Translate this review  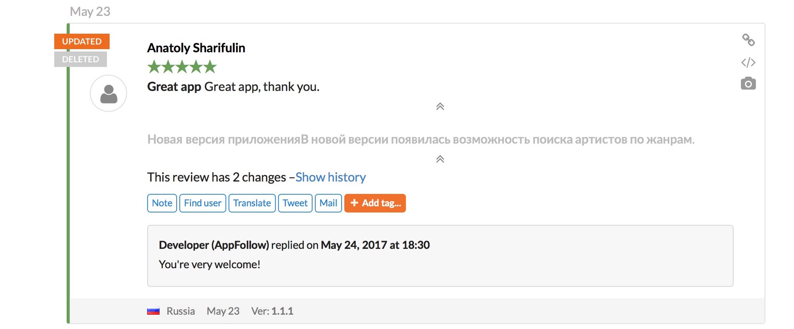(x=252, y=203)
